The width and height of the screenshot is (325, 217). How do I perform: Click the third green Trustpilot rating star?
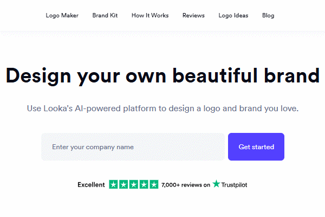tap(134, 184)
